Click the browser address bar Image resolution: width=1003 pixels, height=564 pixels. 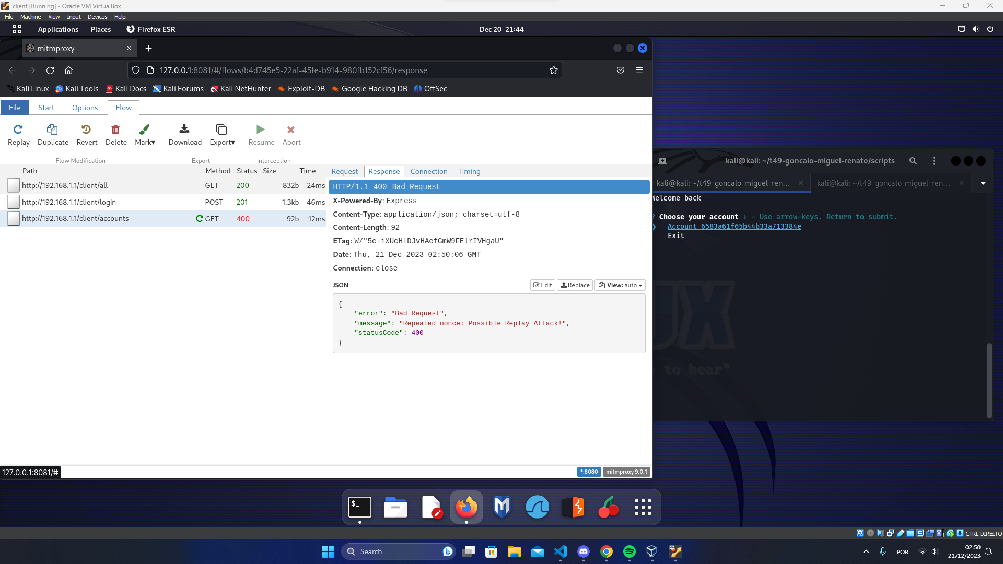[x=345, y=70]
